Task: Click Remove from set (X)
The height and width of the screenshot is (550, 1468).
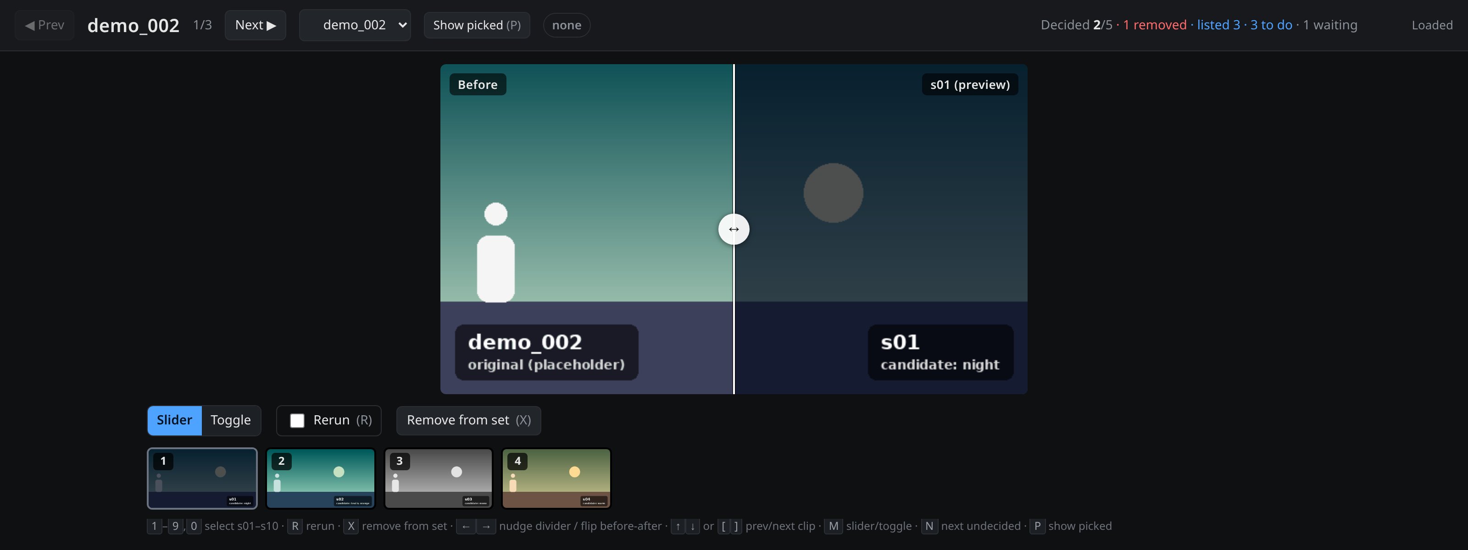Action: (468, 420)
